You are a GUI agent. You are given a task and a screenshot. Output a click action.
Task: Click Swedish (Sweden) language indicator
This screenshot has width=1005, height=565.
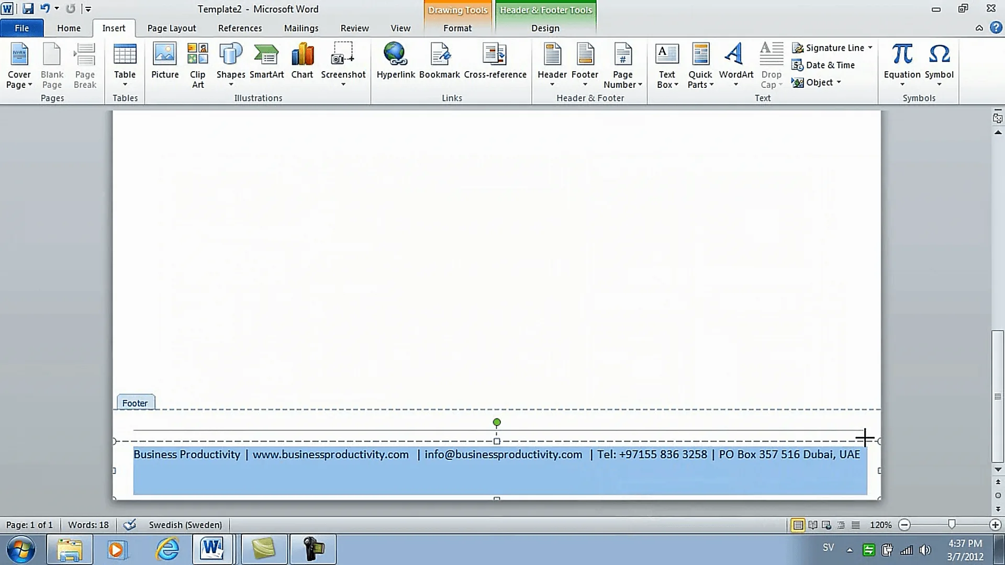point(185,525)
